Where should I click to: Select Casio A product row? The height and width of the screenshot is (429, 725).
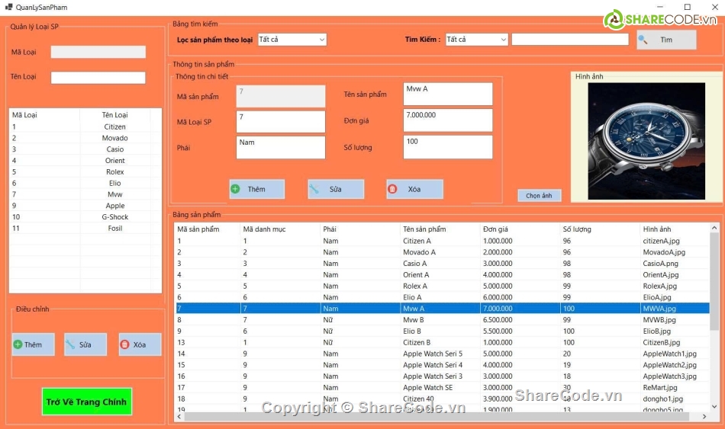(442, 264)
